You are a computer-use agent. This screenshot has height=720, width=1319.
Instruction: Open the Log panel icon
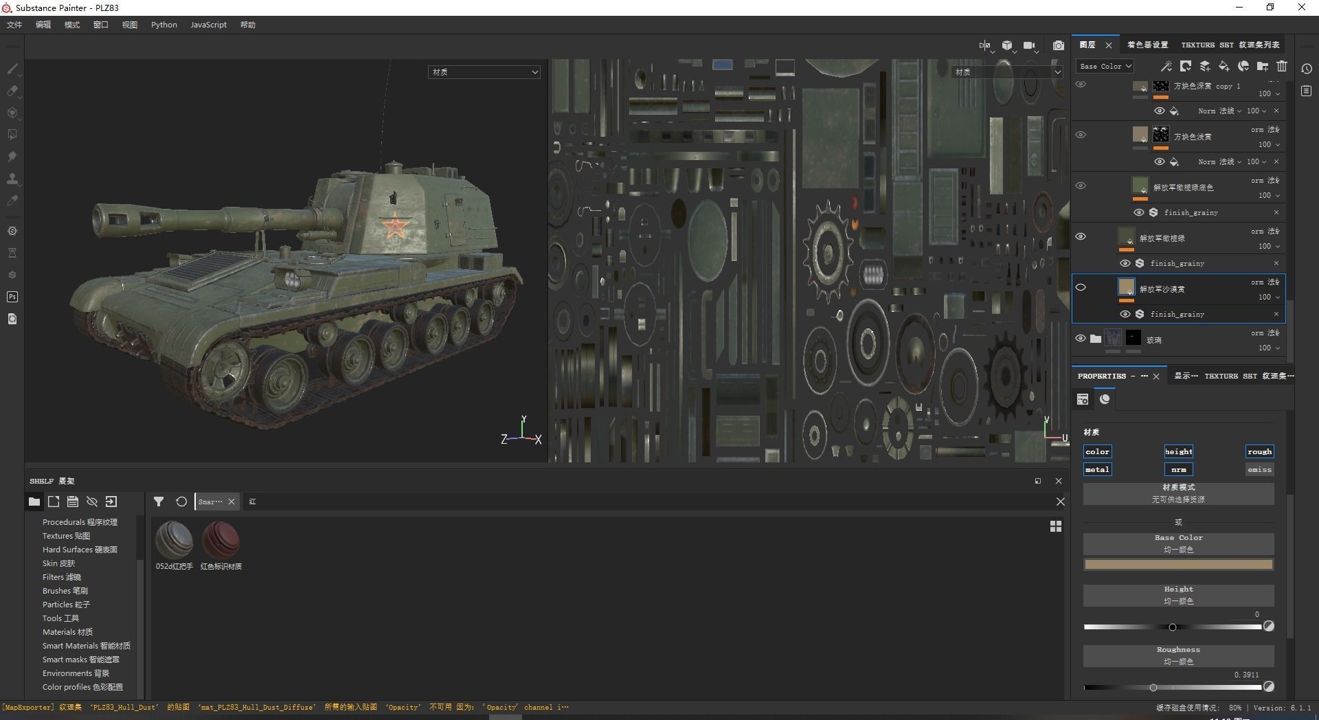[1307, 91]
